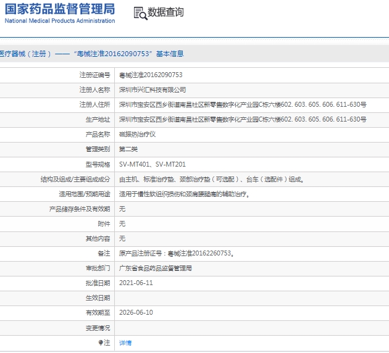Click the 第二类 management category value

click(128, 149)
